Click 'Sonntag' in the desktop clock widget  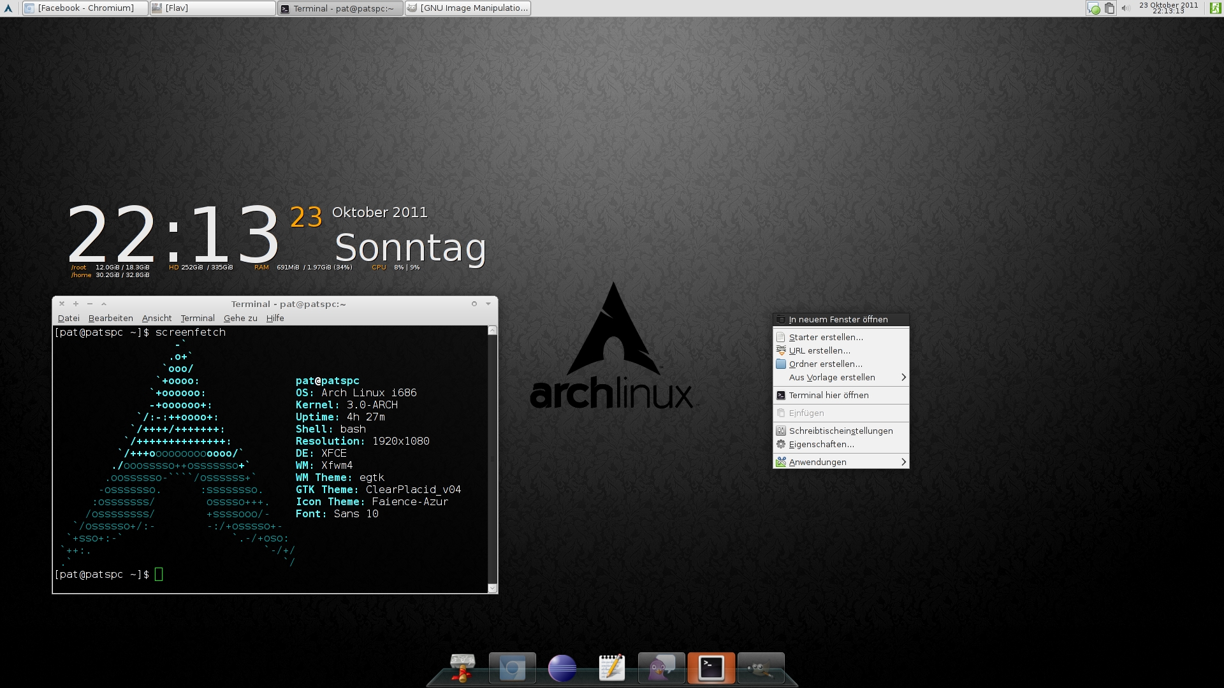(x=411, y=247)
